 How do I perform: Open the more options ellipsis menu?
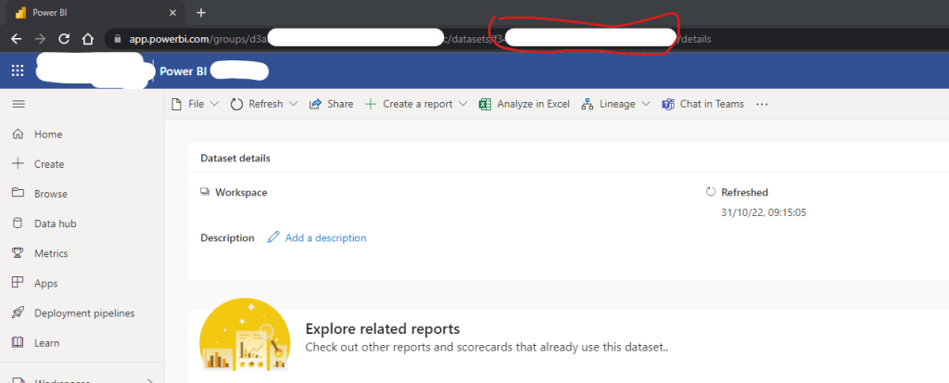click(762, 104)
